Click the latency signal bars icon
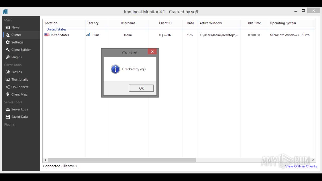Screen dimensions: 322x181 (x=88, y=35)
